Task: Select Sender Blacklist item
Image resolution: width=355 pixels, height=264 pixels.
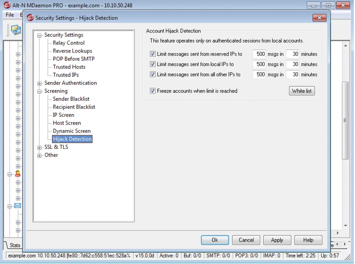Action: tap(71, 99)
